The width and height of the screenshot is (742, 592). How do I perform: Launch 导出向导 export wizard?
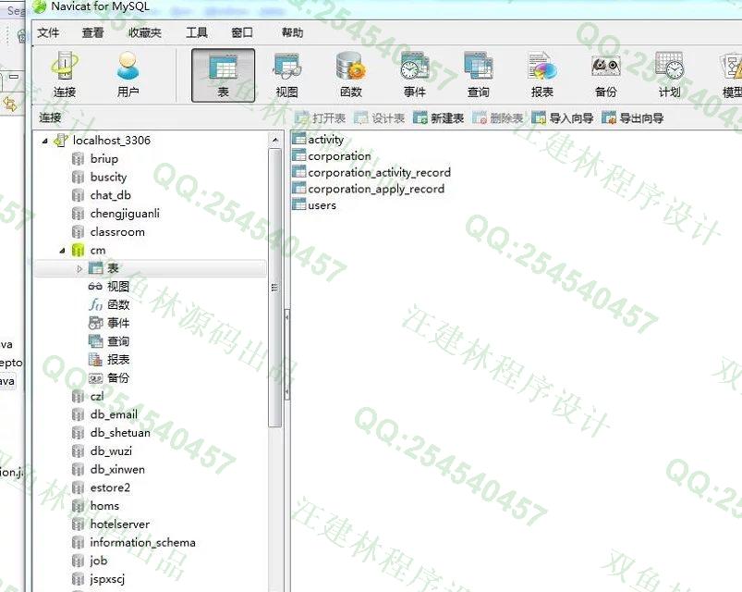pyautogui.click(x=633, y=117)
